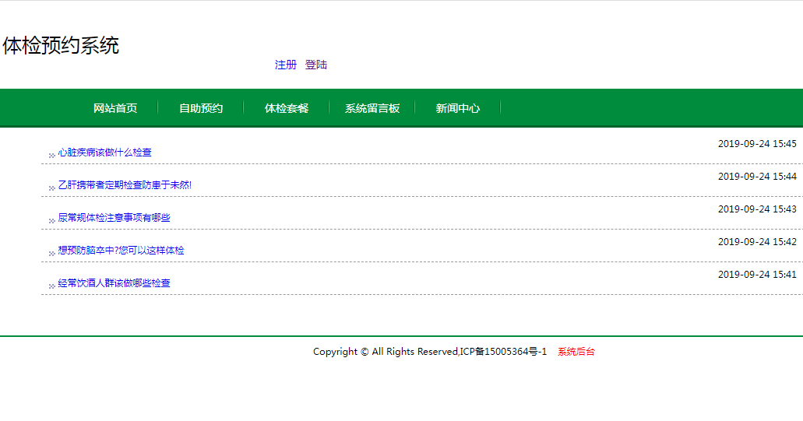Open 经常饮酒人群该做哪些检查 news link
Image resolution: width=803 pixels, height=421 pixels.
tap(114, 283)
